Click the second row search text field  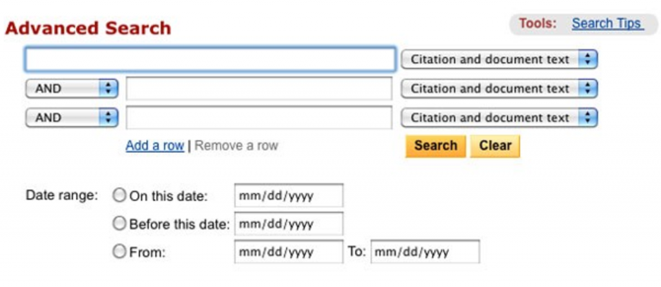pos(258,88)
